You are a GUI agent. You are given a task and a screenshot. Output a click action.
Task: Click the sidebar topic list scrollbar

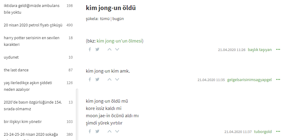[x=77, y=114]
